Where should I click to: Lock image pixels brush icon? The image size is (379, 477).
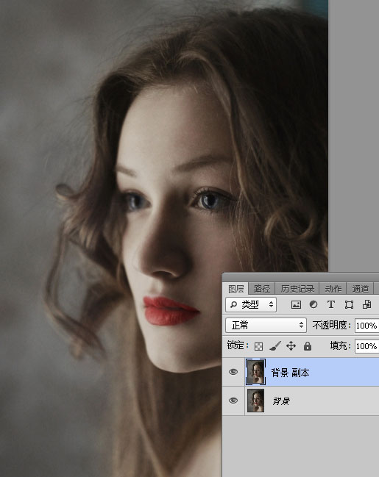(x=275, y=346)
